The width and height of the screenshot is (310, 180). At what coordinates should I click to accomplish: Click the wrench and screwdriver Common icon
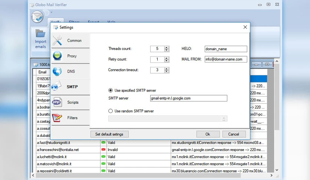57,41
